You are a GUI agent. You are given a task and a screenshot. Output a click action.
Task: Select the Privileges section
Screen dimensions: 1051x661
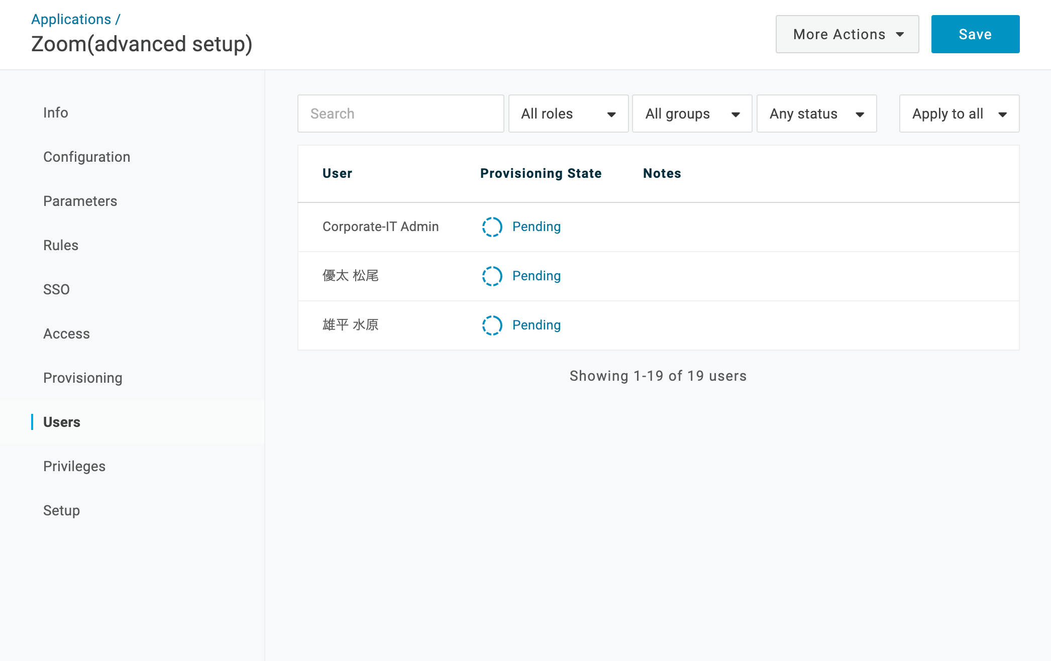74,466
